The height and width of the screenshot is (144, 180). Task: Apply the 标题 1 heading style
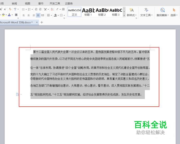click(88, 12)
